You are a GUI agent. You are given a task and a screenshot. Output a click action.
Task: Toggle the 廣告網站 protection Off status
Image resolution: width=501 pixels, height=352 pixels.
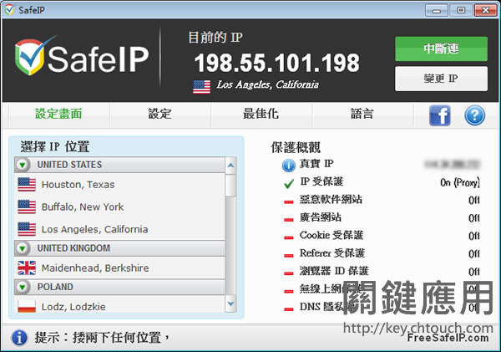pos(474,218)
